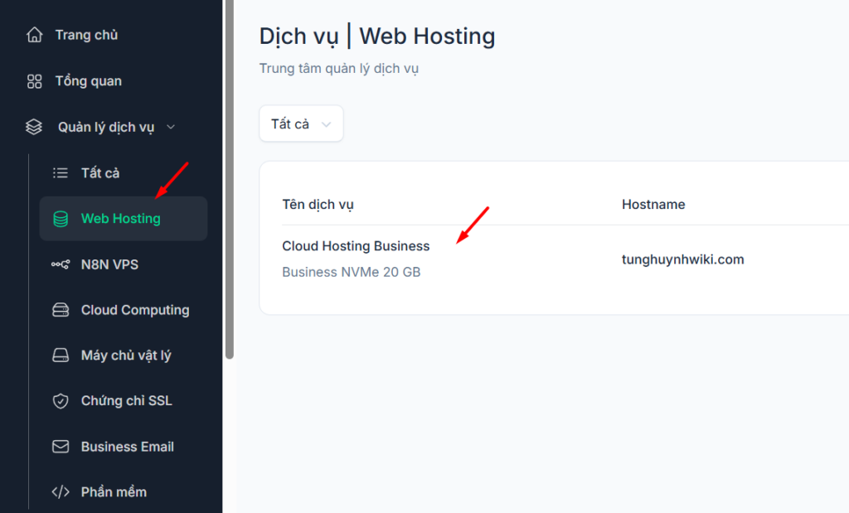
Task: Open N8N VPS via its workflow icon
Action: pos(61,264)
